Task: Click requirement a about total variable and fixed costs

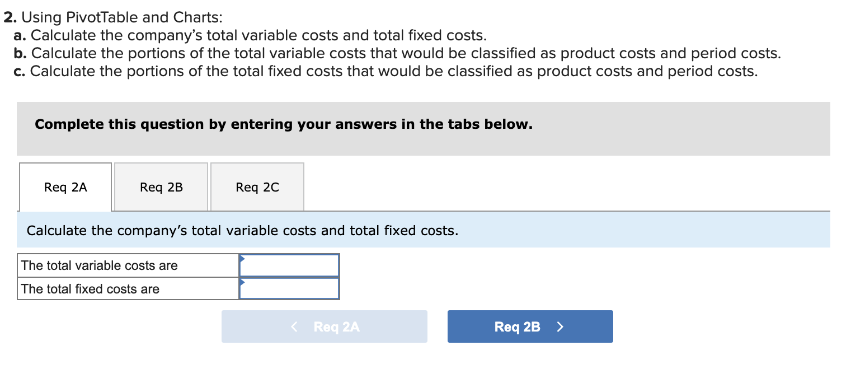Action: point(251,35)
